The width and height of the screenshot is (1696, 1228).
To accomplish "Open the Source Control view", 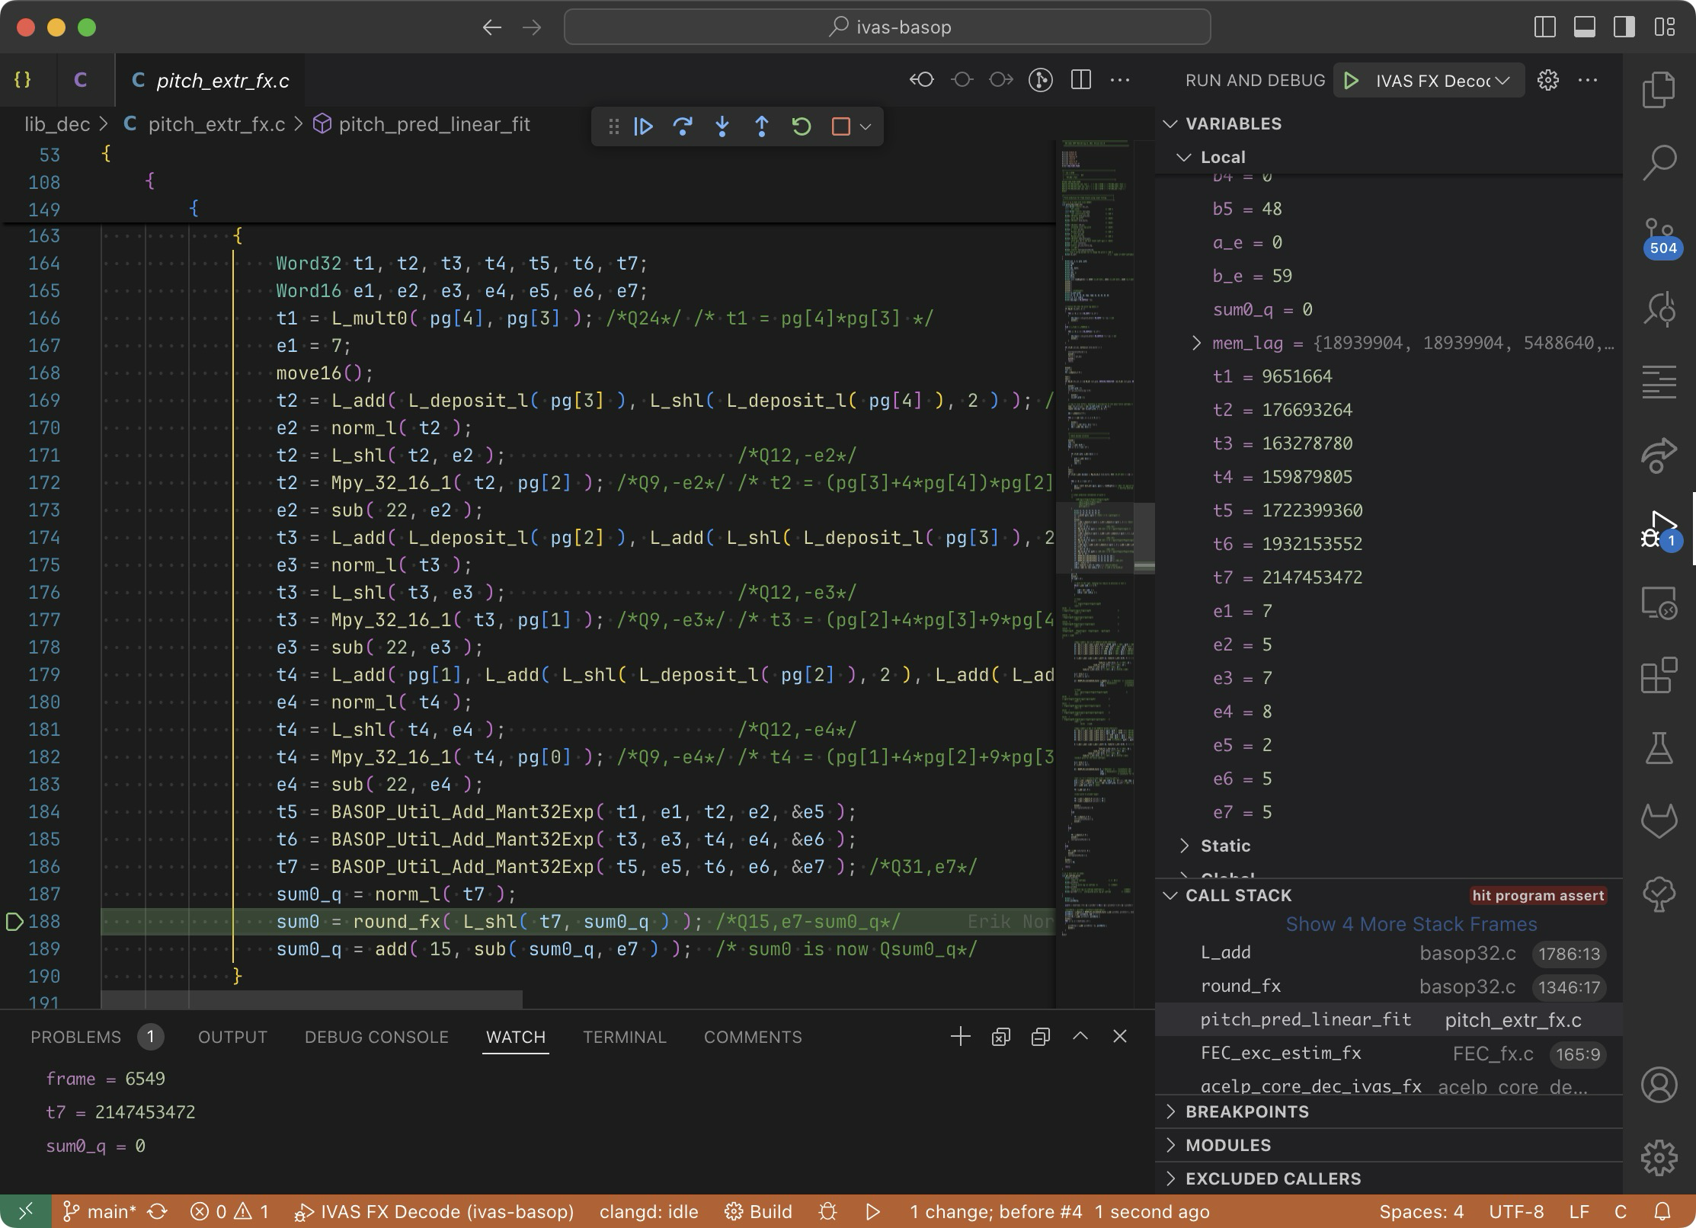I will tap(1659, 232).
